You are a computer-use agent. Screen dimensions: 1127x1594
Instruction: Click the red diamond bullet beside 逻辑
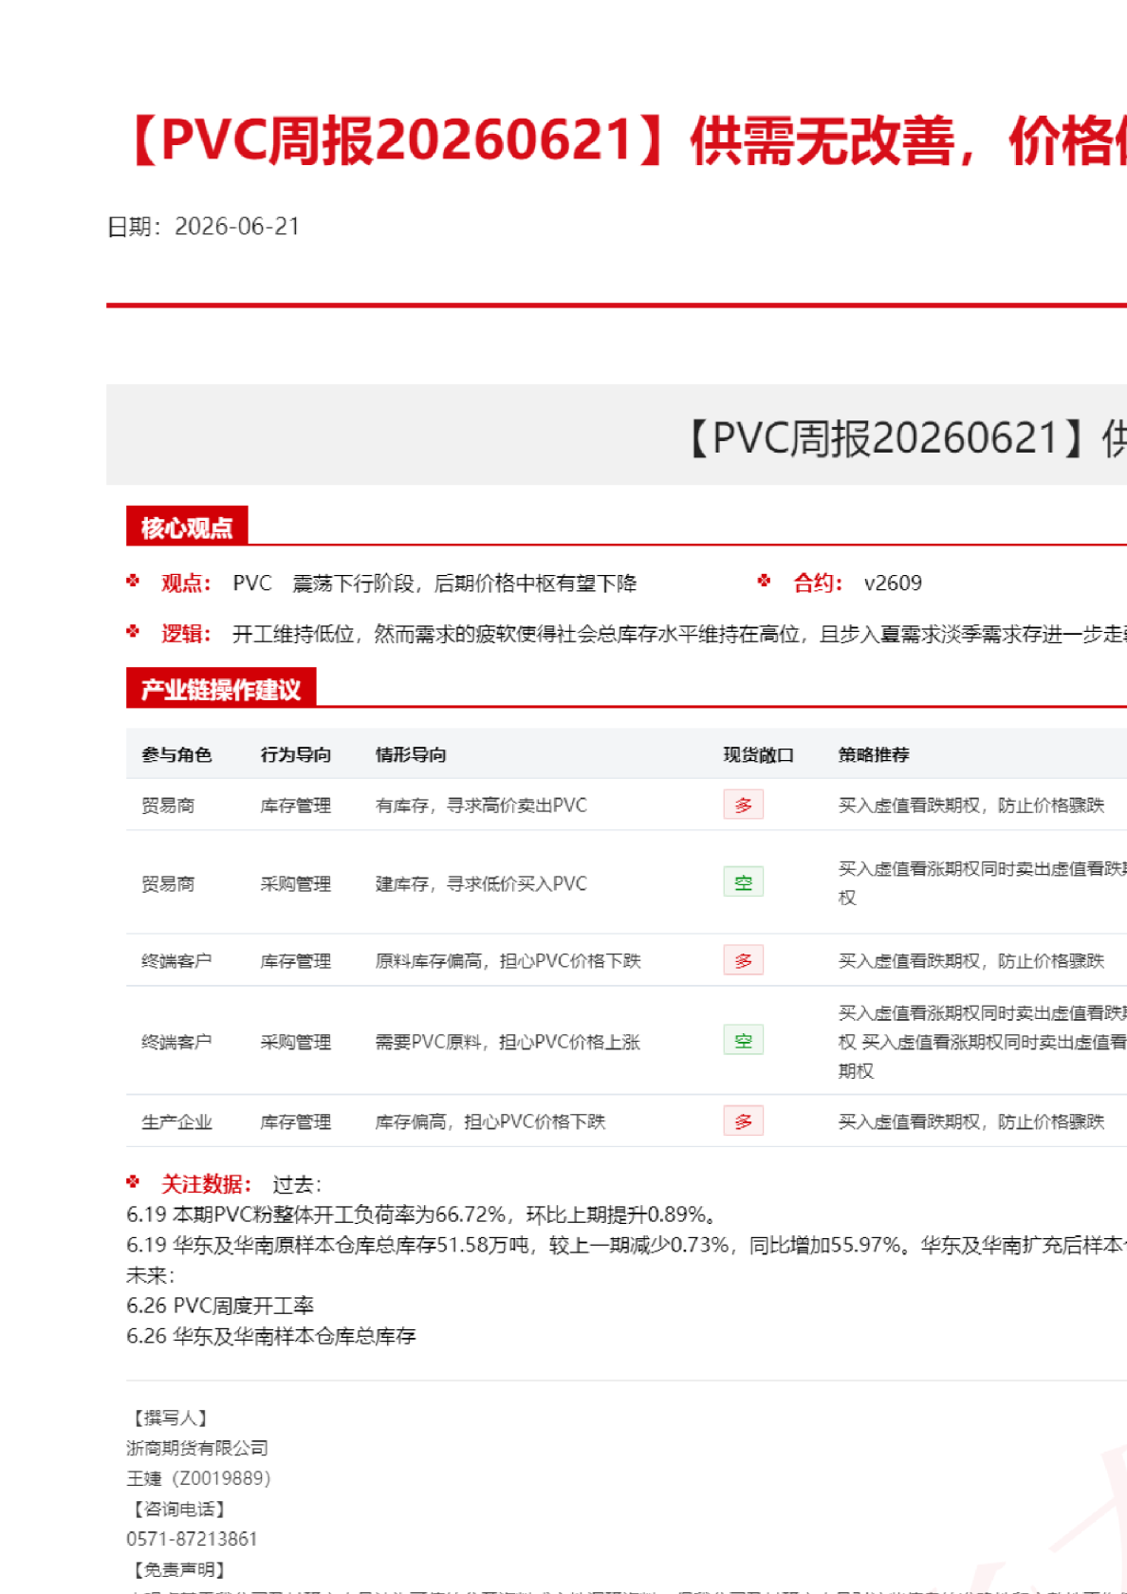pyautogui.click(x=133, y=631)
